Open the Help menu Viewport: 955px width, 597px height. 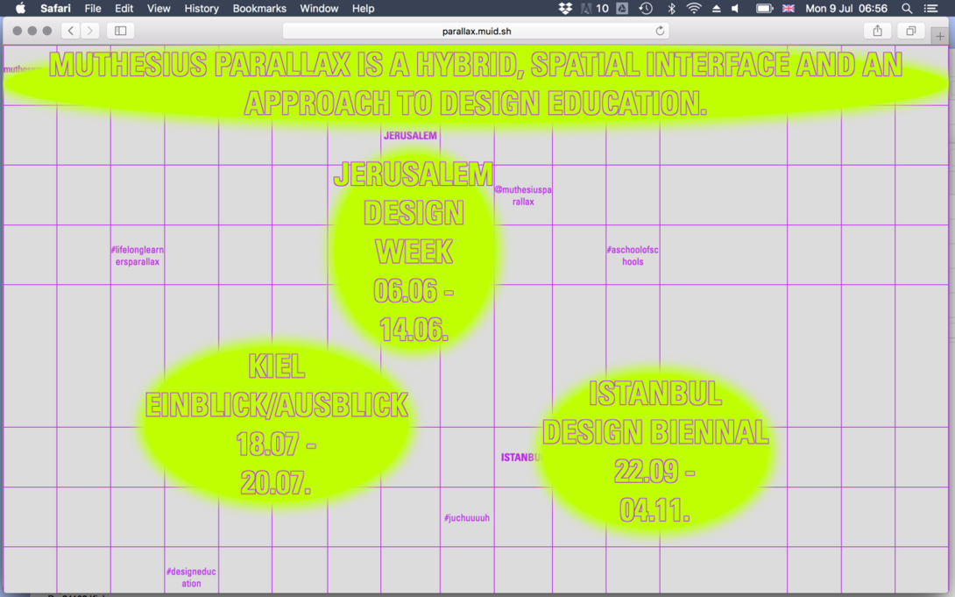point(363,9)
